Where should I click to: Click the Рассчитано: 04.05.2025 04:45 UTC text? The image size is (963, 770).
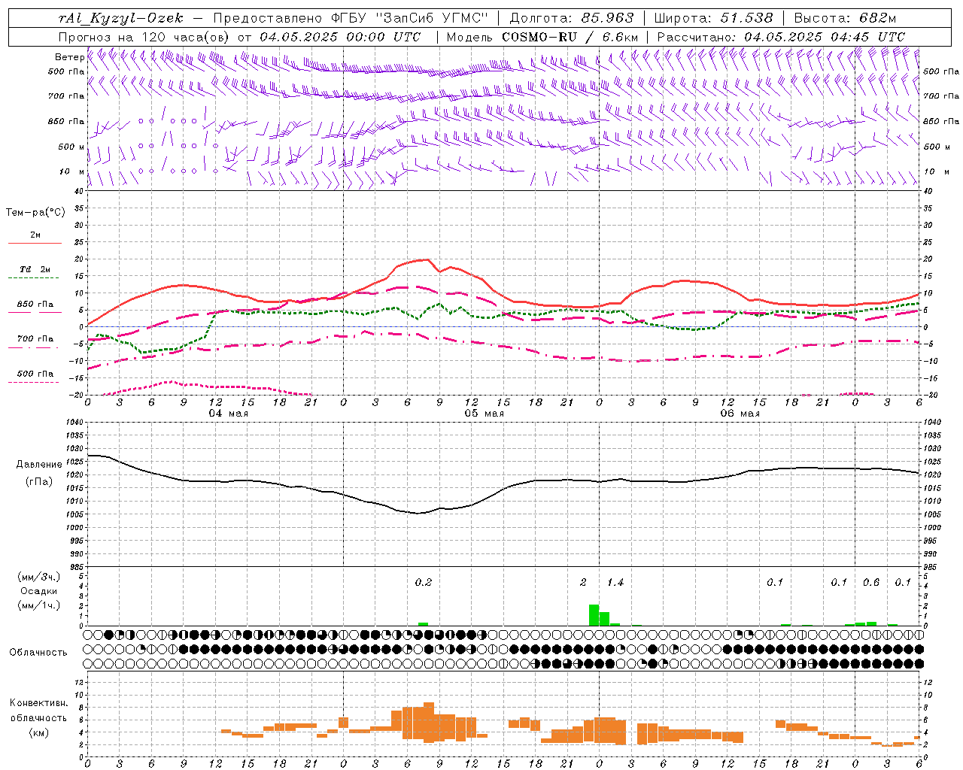click(781, 37)
